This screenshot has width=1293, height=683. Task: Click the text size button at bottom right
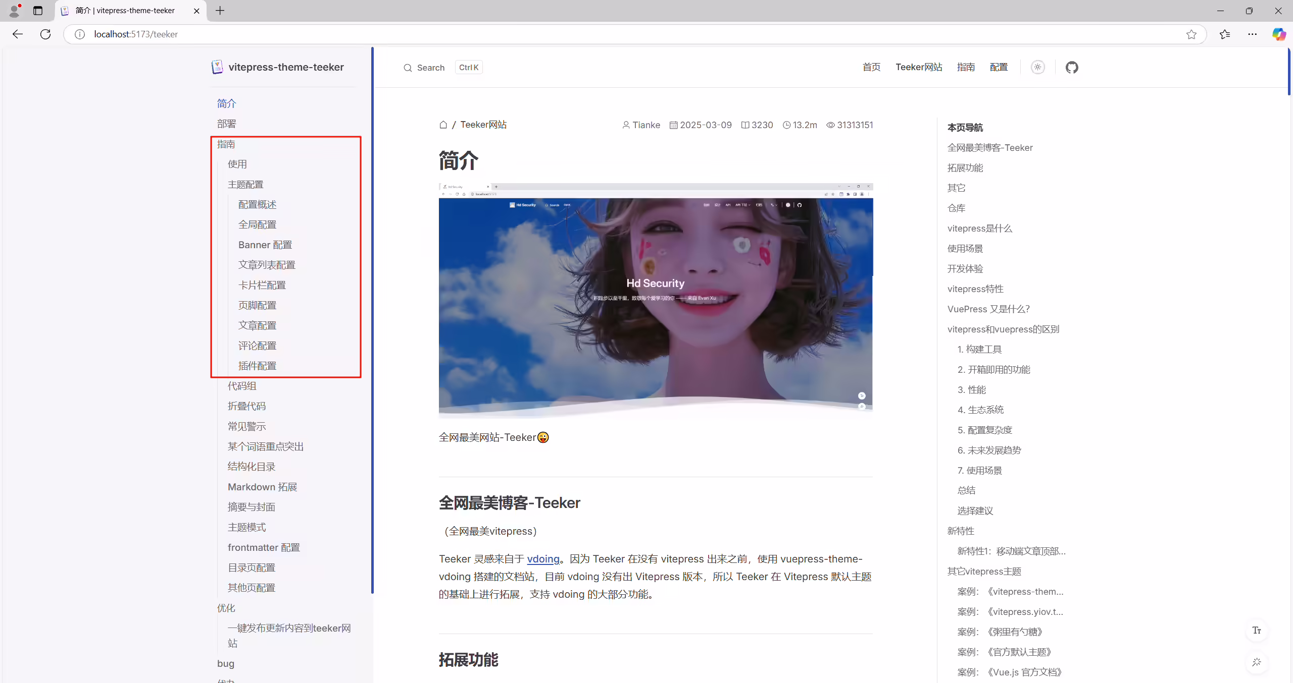click(1257, 631)
